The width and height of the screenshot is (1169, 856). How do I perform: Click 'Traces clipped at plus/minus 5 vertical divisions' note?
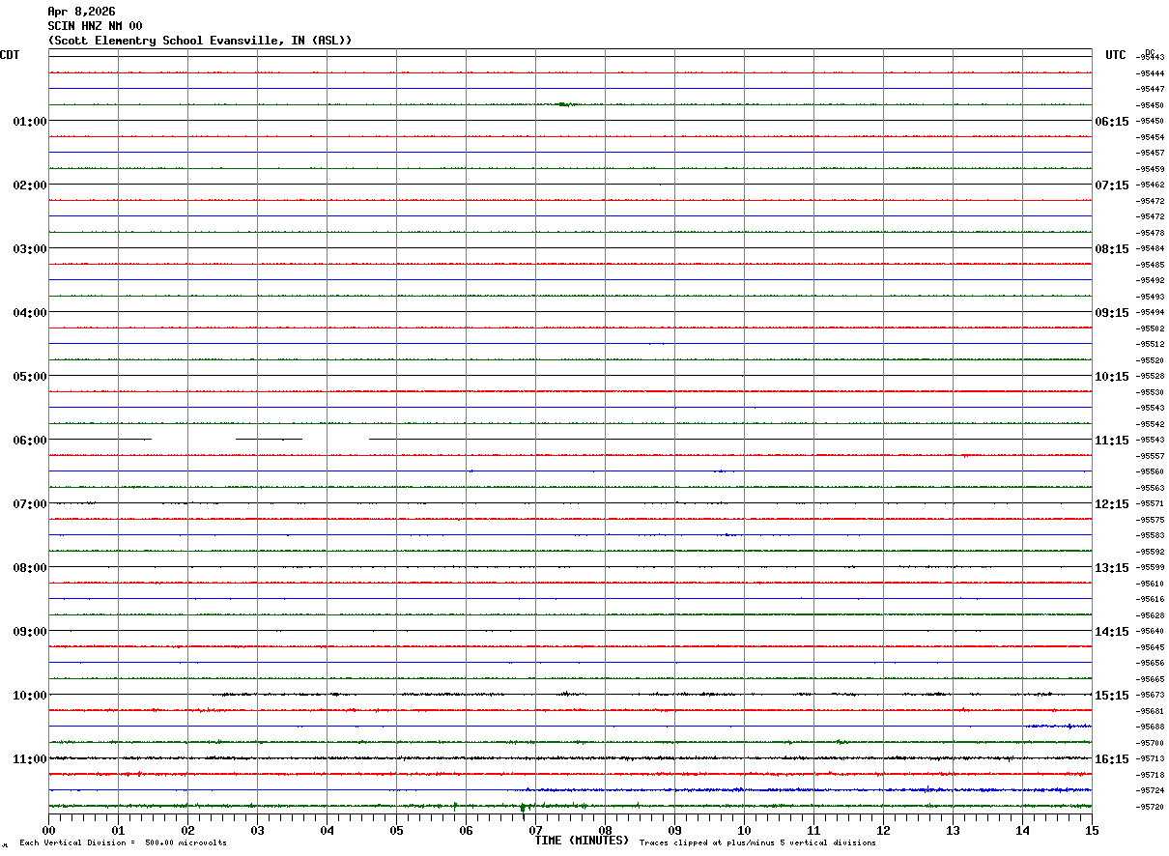point(757,843)
